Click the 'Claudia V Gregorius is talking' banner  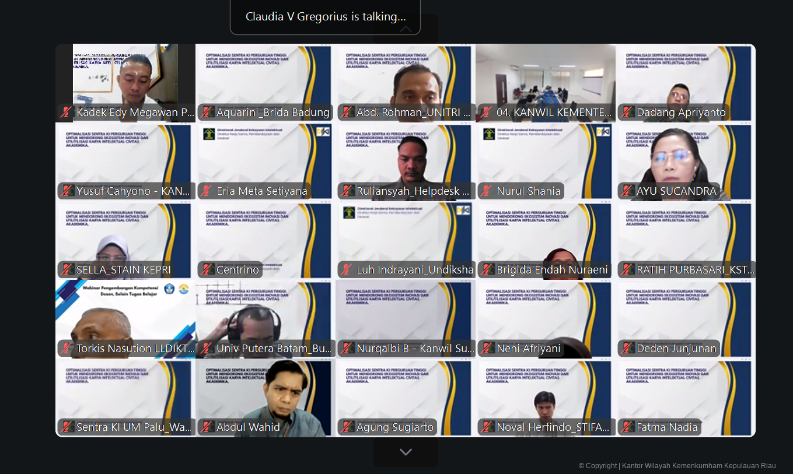click(x=325, y=17)
